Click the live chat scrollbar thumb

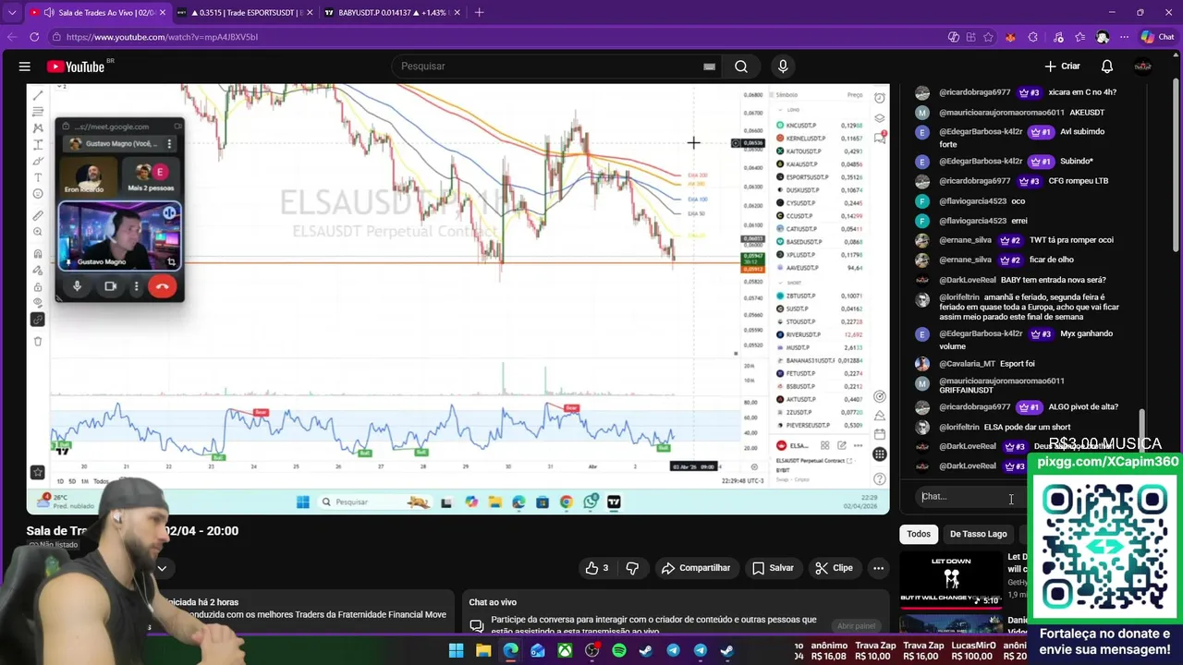1142,432
